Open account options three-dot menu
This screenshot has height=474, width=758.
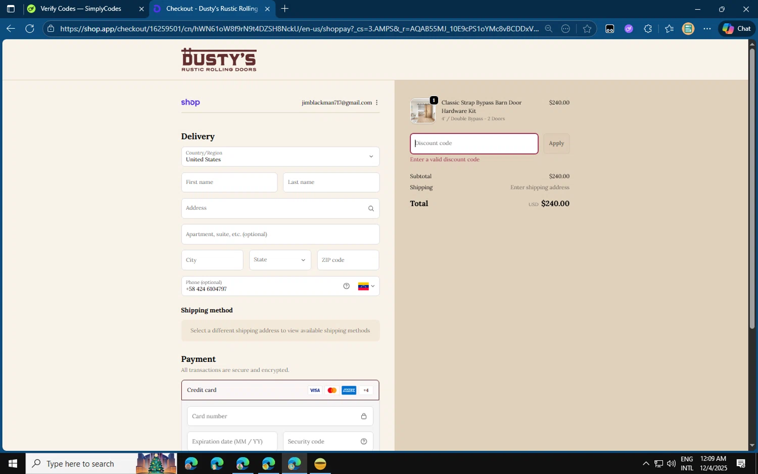(376, 103)
